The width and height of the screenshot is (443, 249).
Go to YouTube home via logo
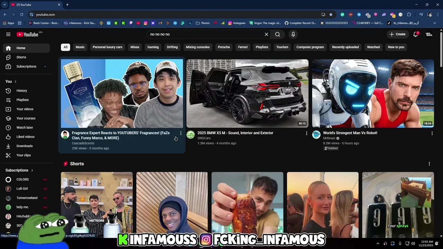pos(28,34)
